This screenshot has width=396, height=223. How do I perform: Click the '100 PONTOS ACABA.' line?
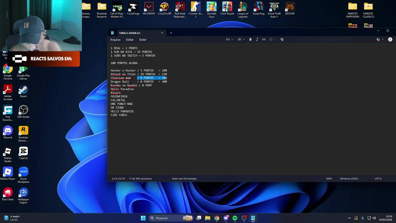click(x=124, y=63)
